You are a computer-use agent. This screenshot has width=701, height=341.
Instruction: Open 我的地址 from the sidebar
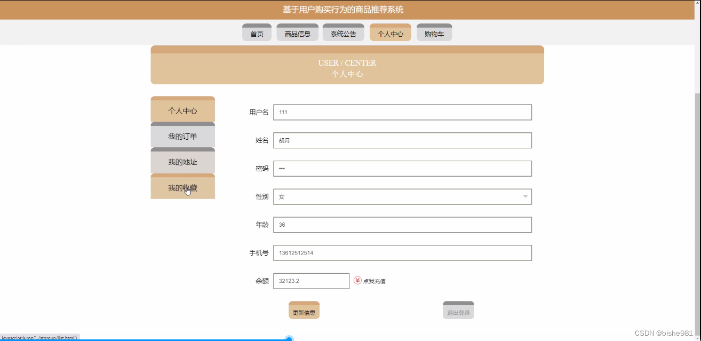[182, 162]
